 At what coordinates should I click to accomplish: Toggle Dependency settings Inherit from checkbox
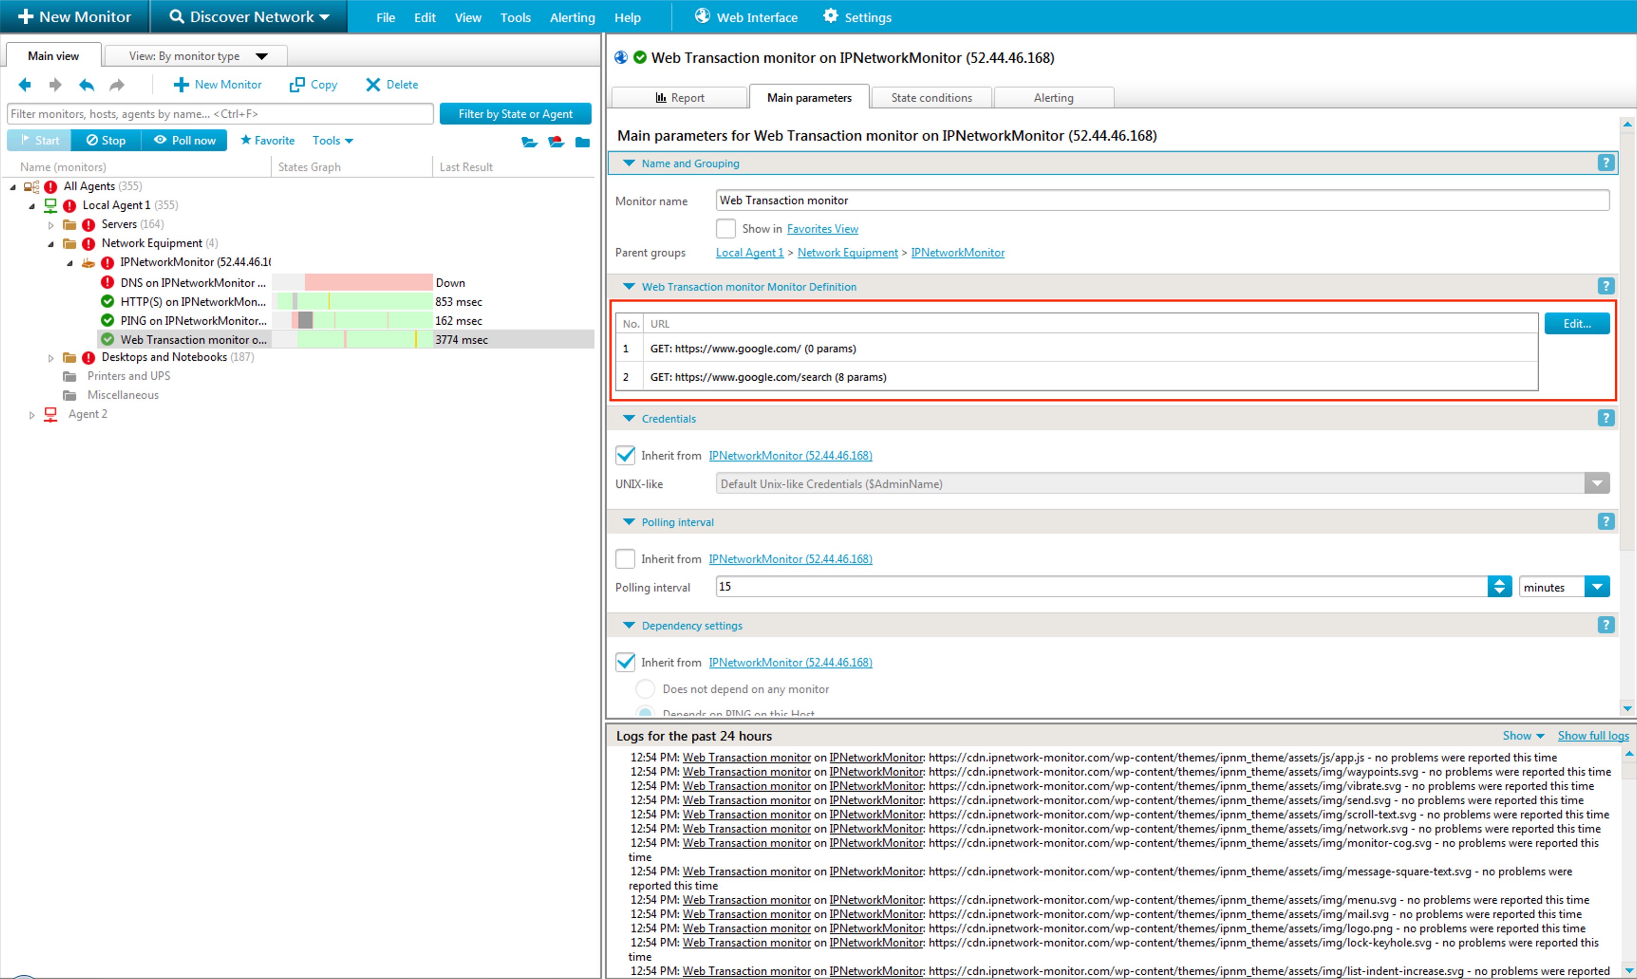tap(625, 662)
